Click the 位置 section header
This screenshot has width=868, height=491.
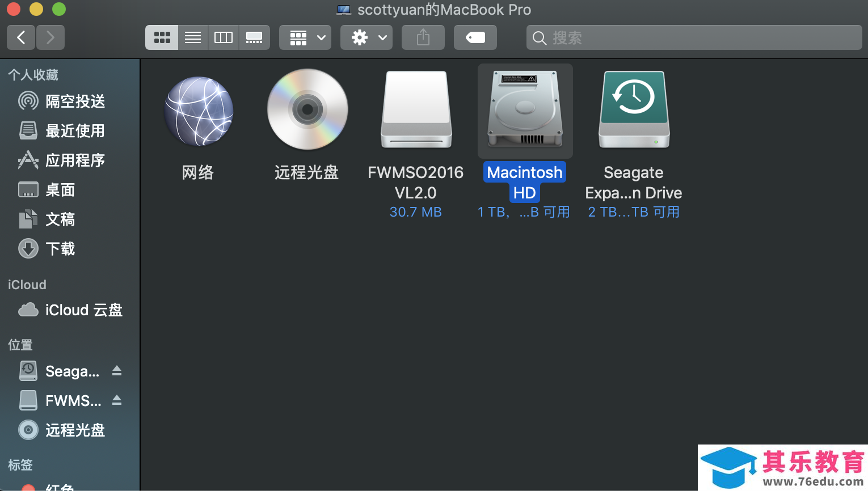tap(20, 345)
